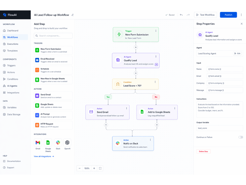
Task: Open AI Agents in the components sidebar
Action: point(12,86)
